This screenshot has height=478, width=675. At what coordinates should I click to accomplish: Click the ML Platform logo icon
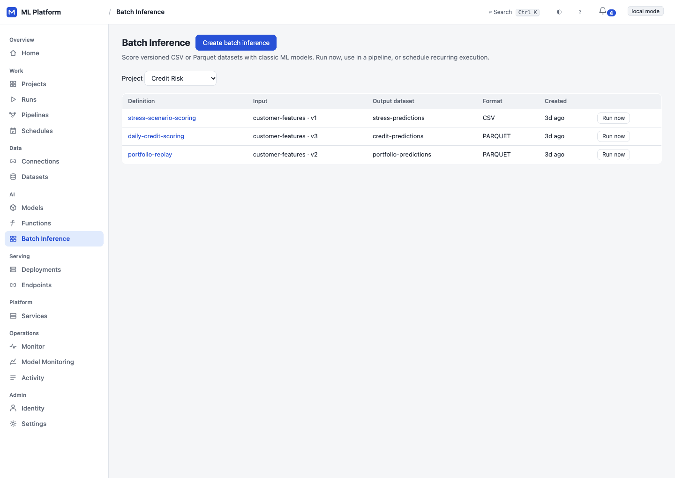coord(12,12)
